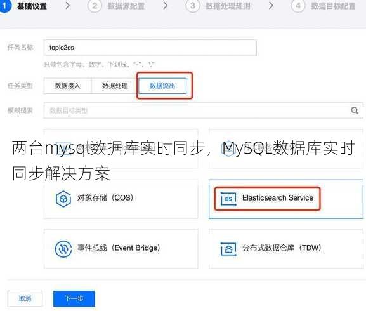Choose the 对象存储 (COS) card

(x=121, y=199)
